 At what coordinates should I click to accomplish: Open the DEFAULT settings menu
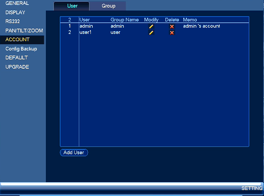(16, 58)
